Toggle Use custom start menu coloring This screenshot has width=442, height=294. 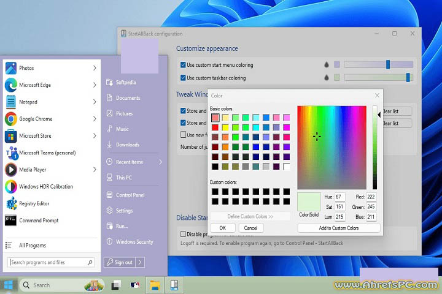point(183,65)
